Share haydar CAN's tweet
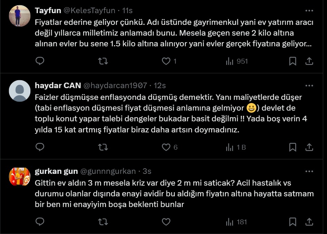The height and width of the screenshot is (234, 327). click(309, 147)
